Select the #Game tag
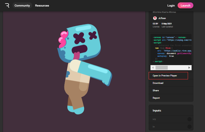Image resolution: width=205 pixels, height=132 pixels. pos(165,12)
